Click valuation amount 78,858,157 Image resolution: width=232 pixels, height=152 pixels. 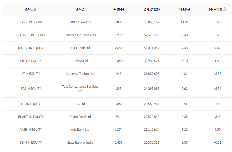[152, 22]
